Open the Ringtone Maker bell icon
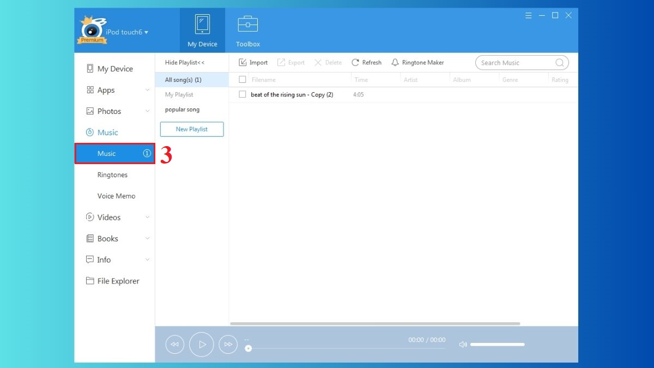The height and width of the screenshot is (368, 654). click(395, 63)
